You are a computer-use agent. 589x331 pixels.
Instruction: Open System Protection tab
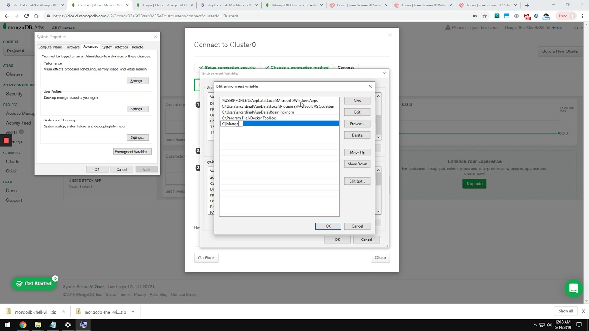tap(115, 47)
